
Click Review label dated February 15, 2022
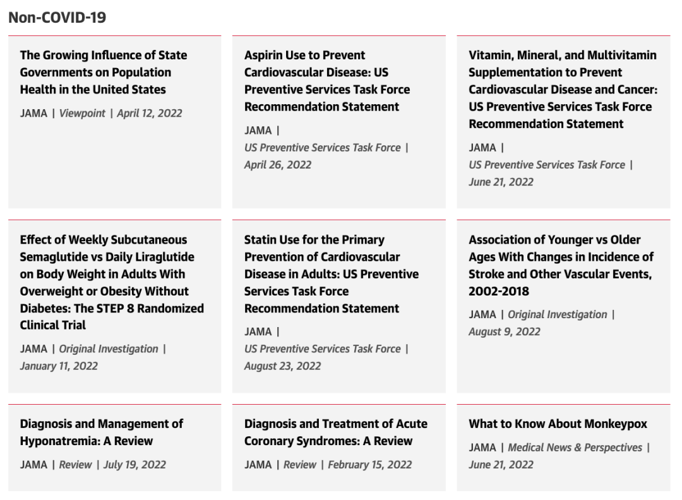coord(300,465)
